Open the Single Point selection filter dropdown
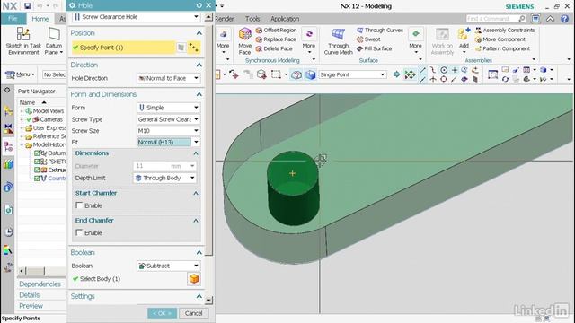The width and height of the screenshot is (575, 323). point(353,74)
